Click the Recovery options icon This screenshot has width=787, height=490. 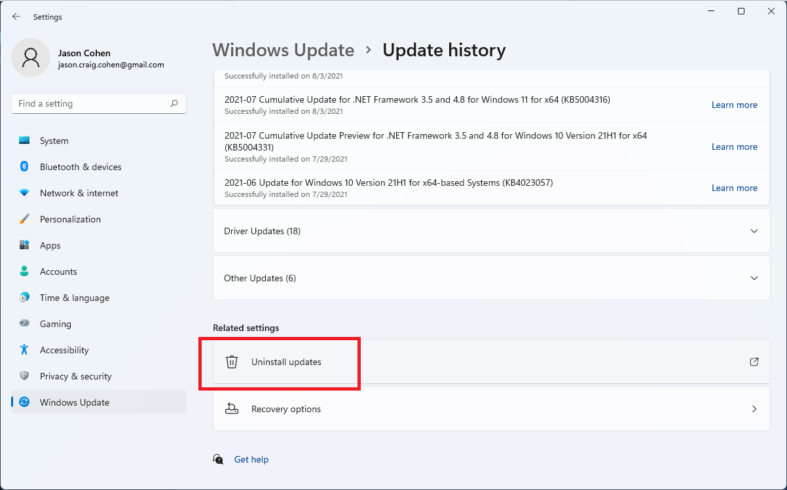click(232, 409)
